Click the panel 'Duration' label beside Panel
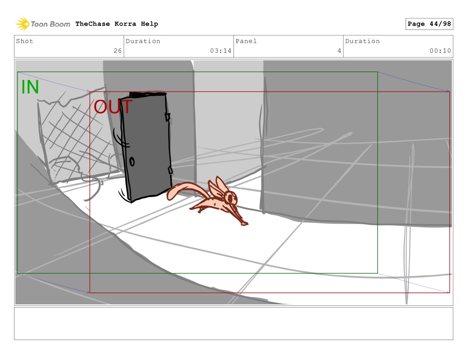 362,41
